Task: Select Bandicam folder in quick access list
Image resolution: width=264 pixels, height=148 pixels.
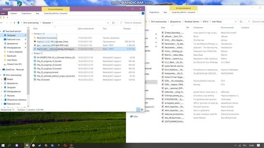Action: (x=12, y=56)
